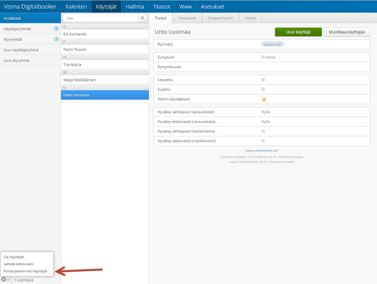Click Hyväksy sähköposti (markkinointi) row
The image size is (377, 284).
tap(262, 131)
